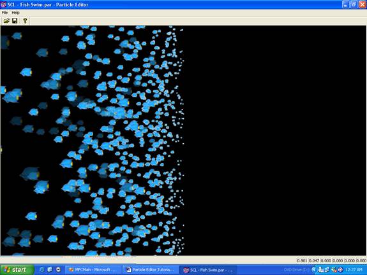Open the media player quick launch icon

point(58,270)
